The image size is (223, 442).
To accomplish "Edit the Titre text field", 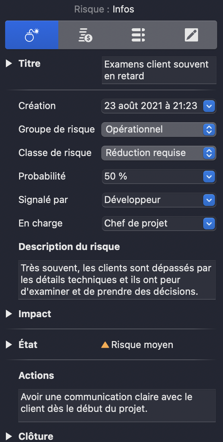I will [158, 70].
